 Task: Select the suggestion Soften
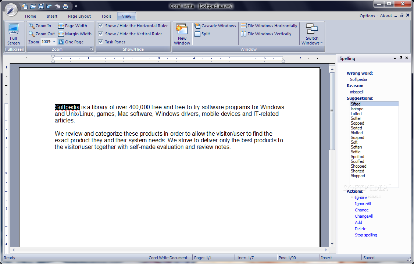[x=374, y=147]
